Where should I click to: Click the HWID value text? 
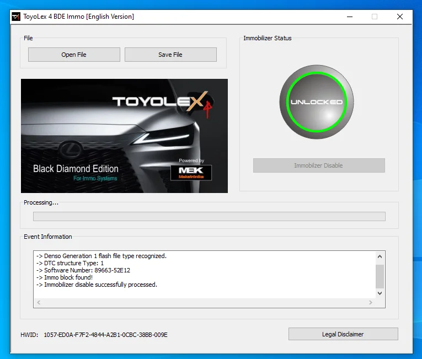(105, 335)
